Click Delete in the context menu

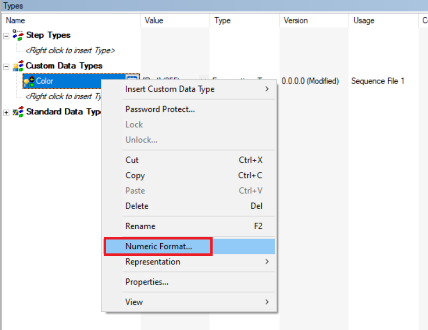tap(137, 206)
